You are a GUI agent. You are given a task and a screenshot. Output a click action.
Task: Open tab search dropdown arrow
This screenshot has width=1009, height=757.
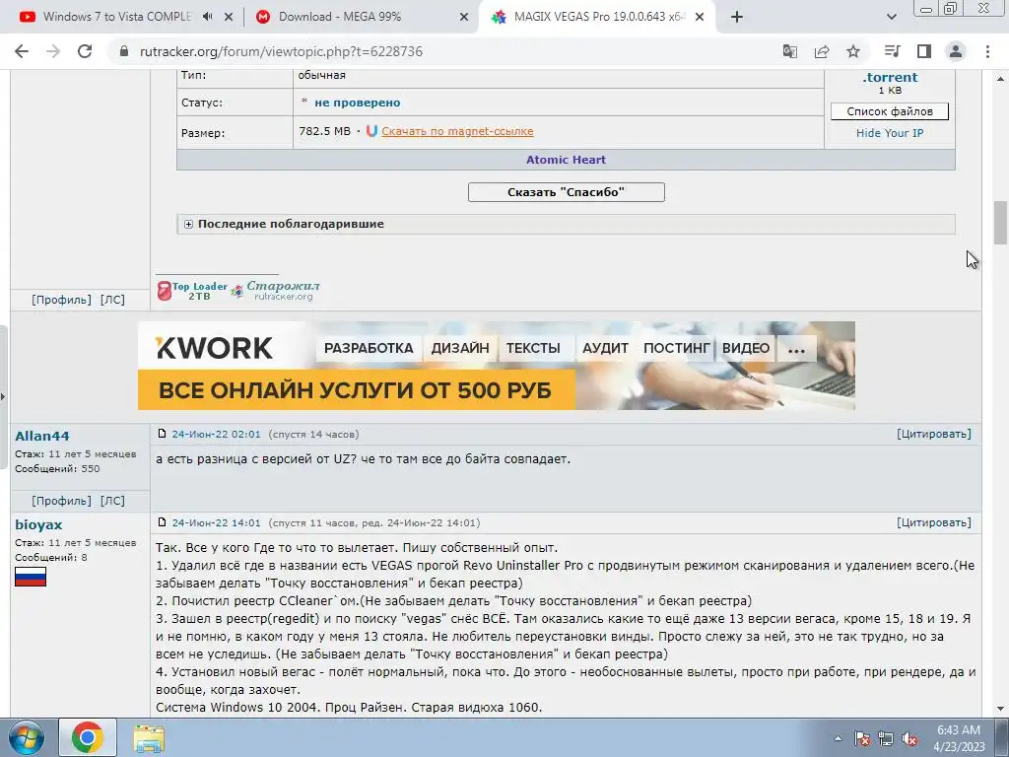coord(891,18)
